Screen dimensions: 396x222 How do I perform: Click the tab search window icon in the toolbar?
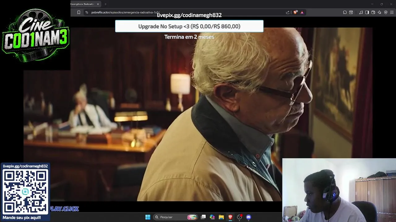351,12
